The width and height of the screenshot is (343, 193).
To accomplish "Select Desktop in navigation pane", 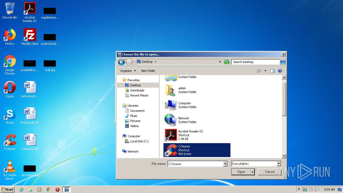I will pos(135,85).
